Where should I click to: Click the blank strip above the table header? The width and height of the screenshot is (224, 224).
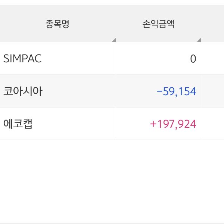pos(112,3)
